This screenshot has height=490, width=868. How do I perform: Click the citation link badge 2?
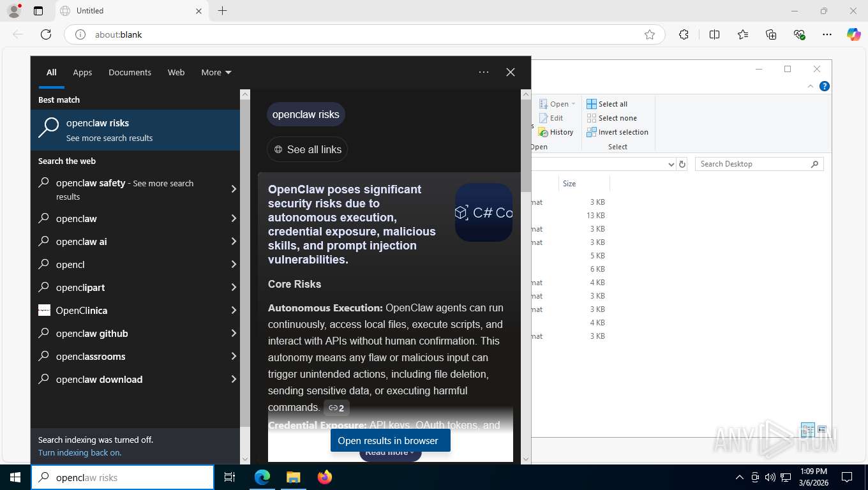click(336, 408)
